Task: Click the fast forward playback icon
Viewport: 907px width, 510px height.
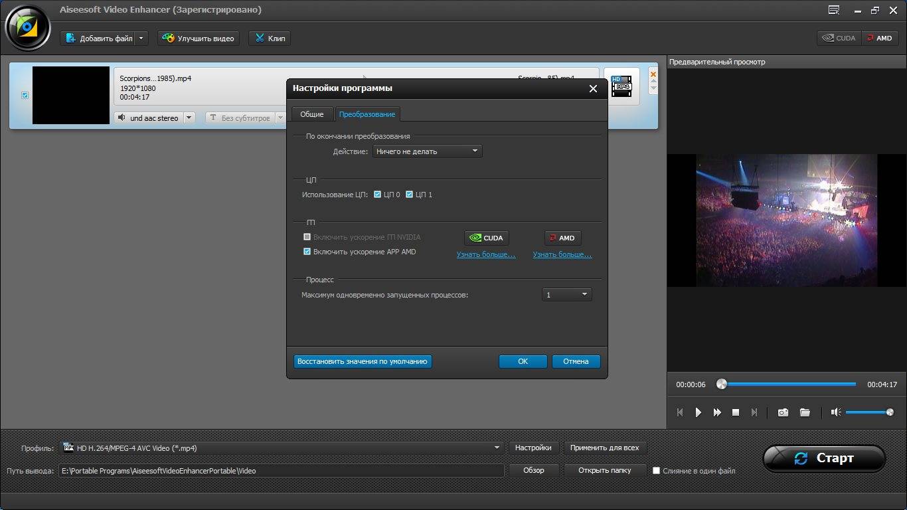Action: [x=717, y=412]
